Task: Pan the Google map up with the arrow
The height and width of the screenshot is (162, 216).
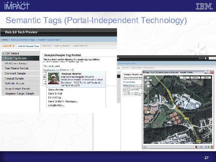Action: tap(148, 77)
